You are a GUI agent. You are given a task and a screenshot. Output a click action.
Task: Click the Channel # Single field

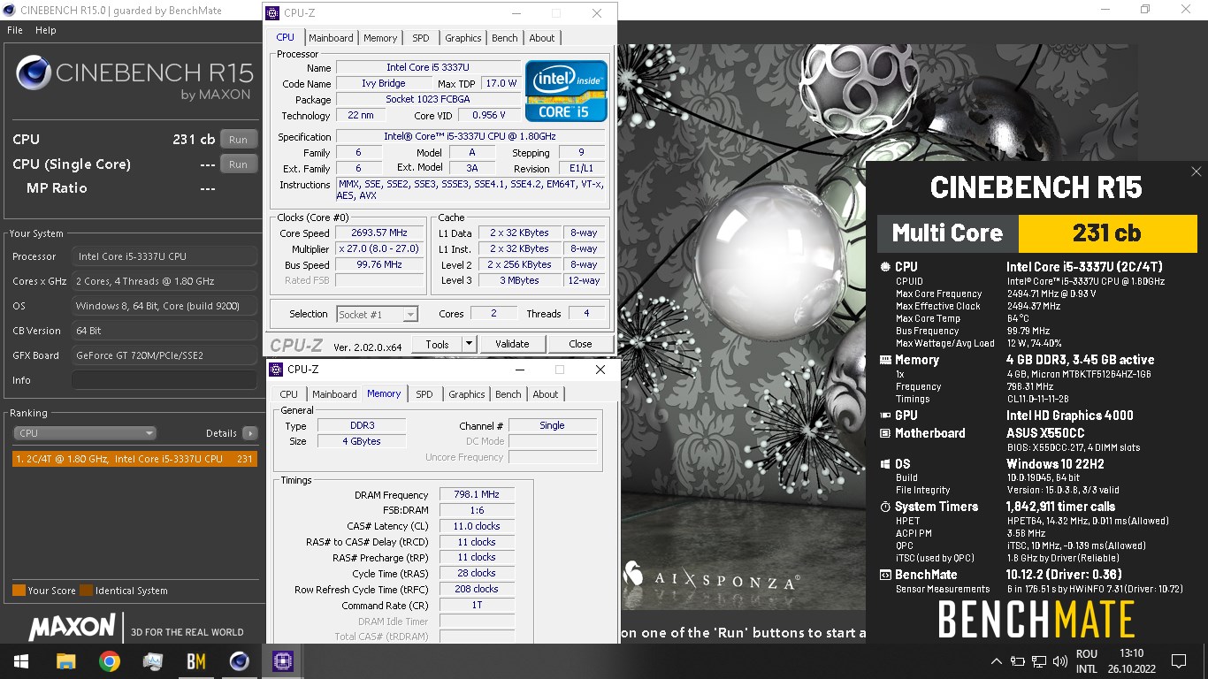click(552, 425)
